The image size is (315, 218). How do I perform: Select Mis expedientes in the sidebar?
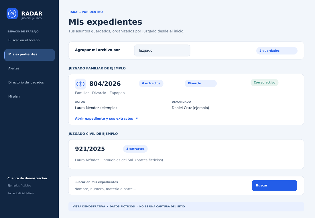point(29,55)
